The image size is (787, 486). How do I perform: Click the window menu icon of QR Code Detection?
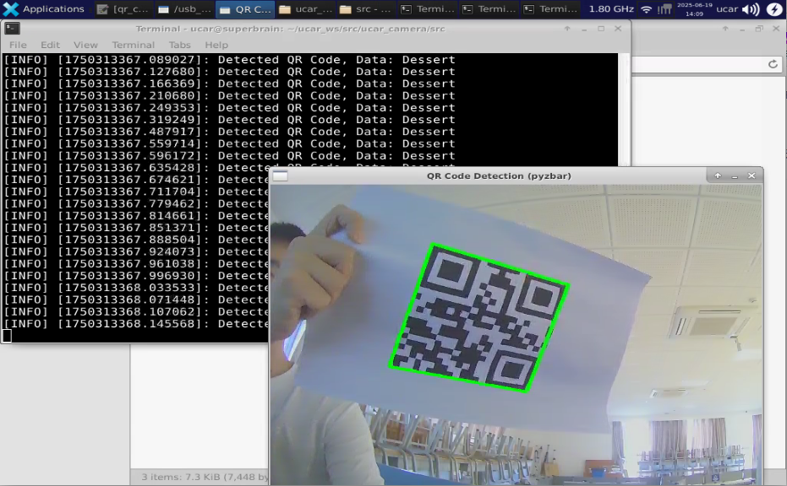coord(280,175)
